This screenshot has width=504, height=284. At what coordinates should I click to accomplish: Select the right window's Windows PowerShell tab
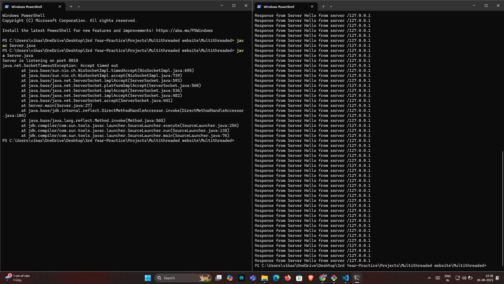pos(281,7)
